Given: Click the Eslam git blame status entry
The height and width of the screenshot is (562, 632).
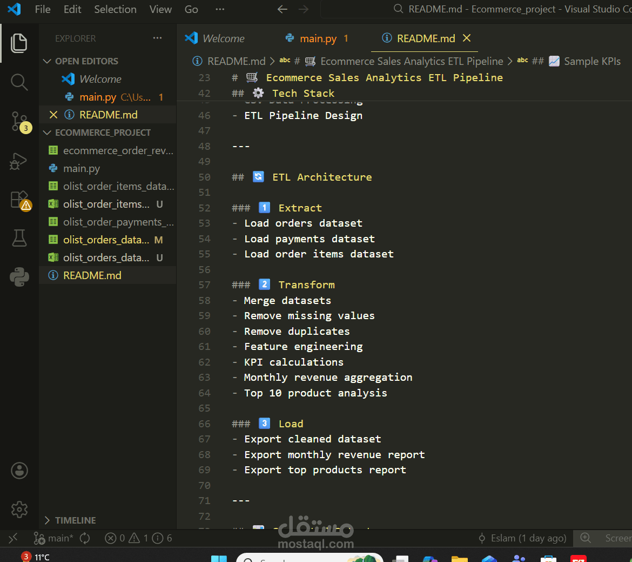Looking at the screenshot, I should coord(522,538).
